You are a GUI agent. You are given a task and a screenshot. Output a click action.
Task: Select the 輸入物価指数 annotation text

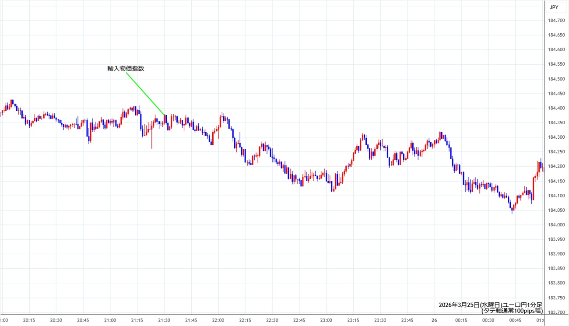126,69
